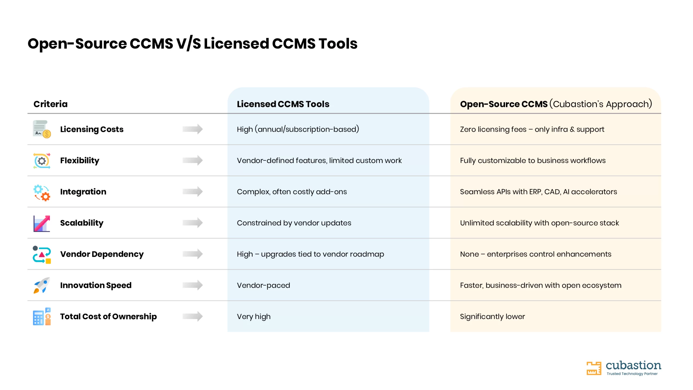Click the Scalability growth chart icon
Image resolution: width=693 pixels, height=390 pixels.
click(42, 223)
